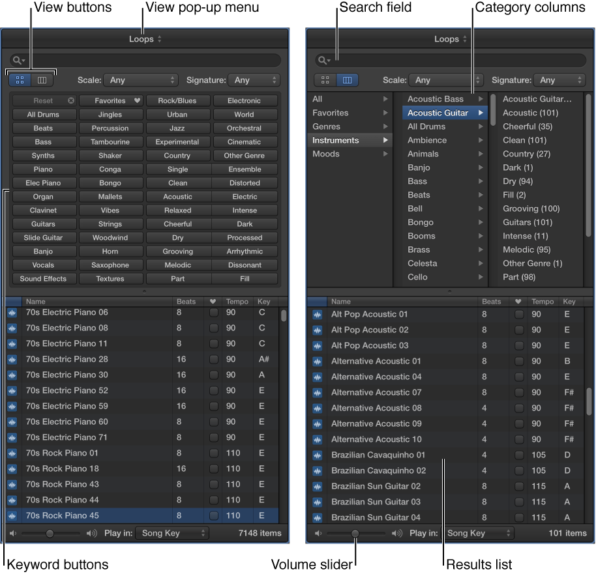
Task: Click the waveform icon beside Alt Pop Acoustic 01
Action: coord(317,314)
